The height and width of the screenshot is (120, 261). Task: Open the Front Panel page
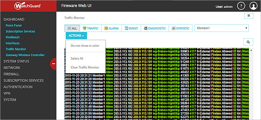coord(14,25)
